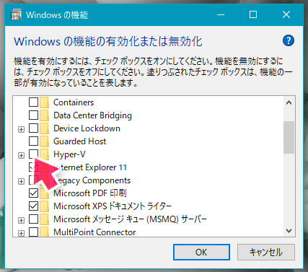
Task: Enable the Containers checkbox
Action: (33, 102)
